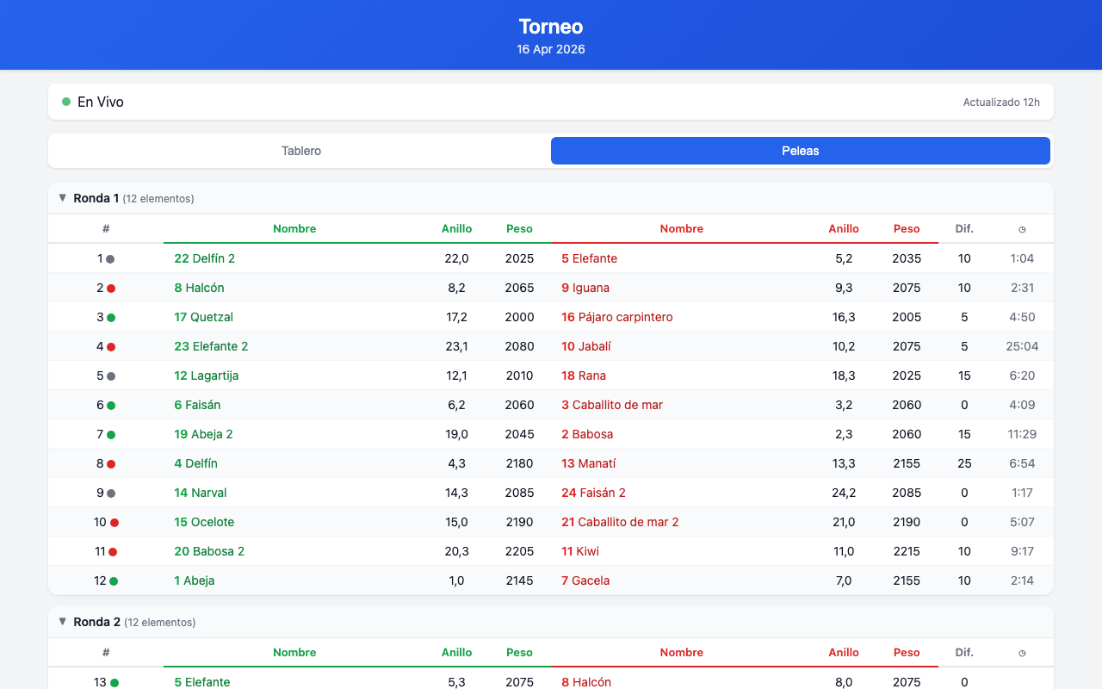1102x689 pixels.
Task: Click the clock icon in Ronda 1 header
Action: (1022, 229)
